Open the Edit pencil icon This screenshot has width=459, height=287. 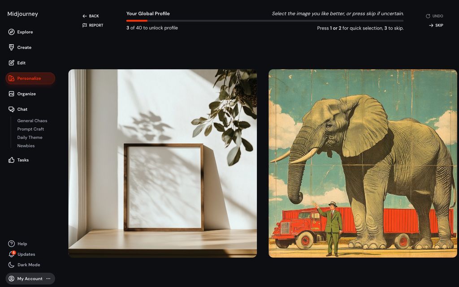coord(11,63)
